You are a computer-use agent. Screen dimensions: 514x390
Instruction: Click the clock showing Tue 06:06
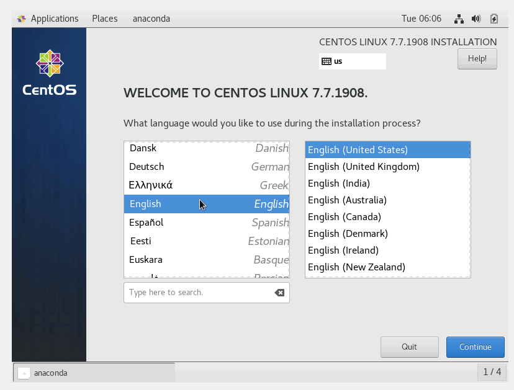pyautogui.click(x=422, y=19)
